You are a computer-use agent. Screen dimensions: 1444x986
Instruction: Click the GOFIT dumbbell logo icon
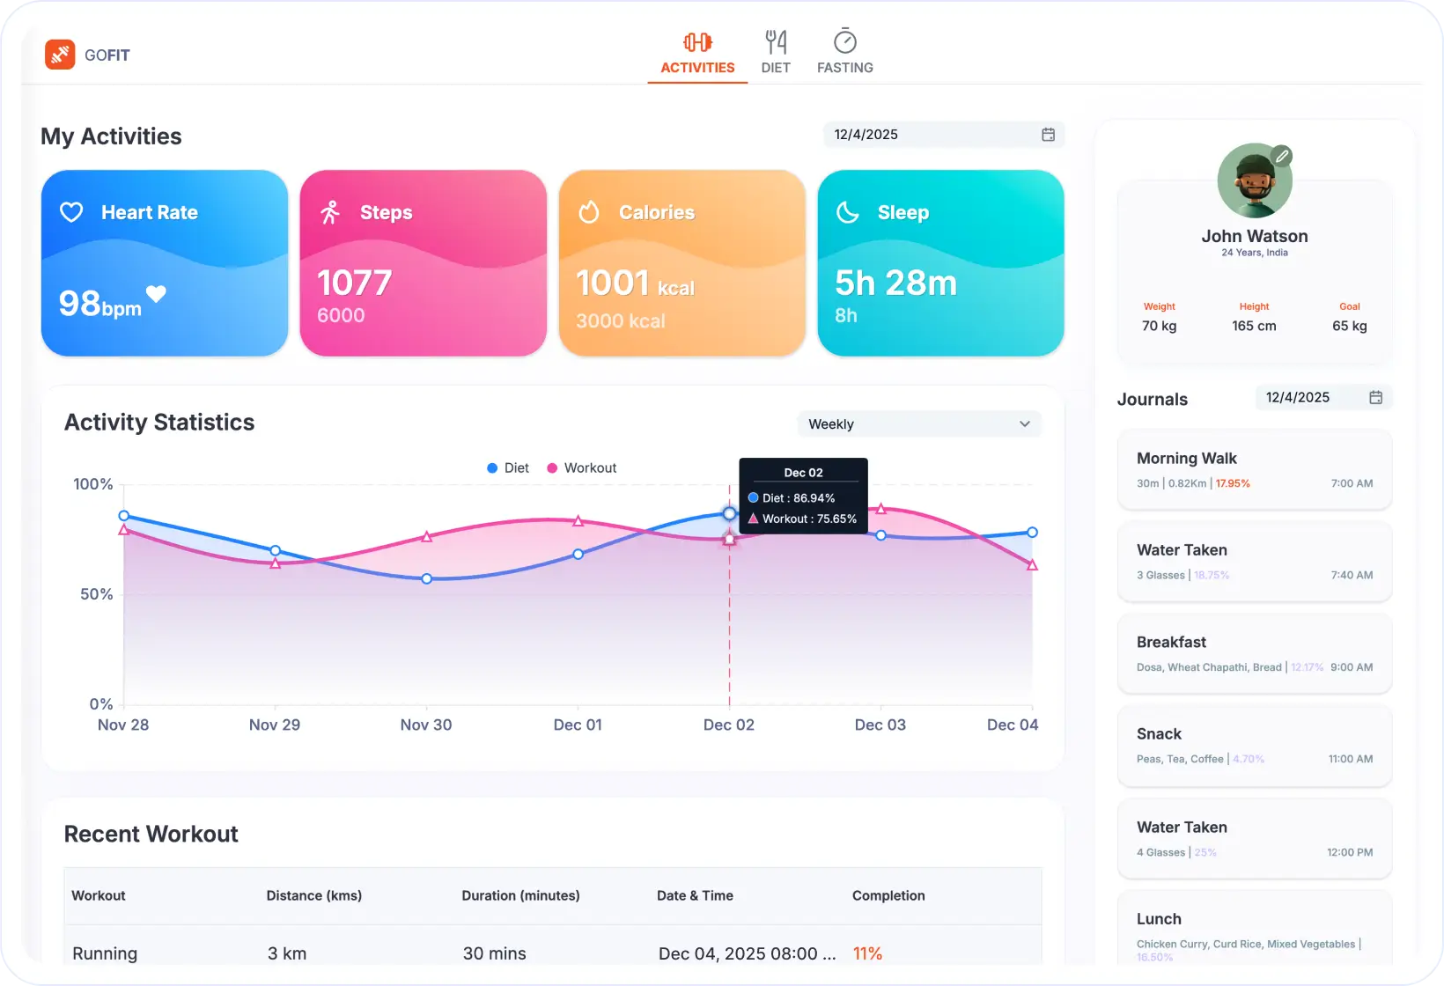tap(59, 54)
